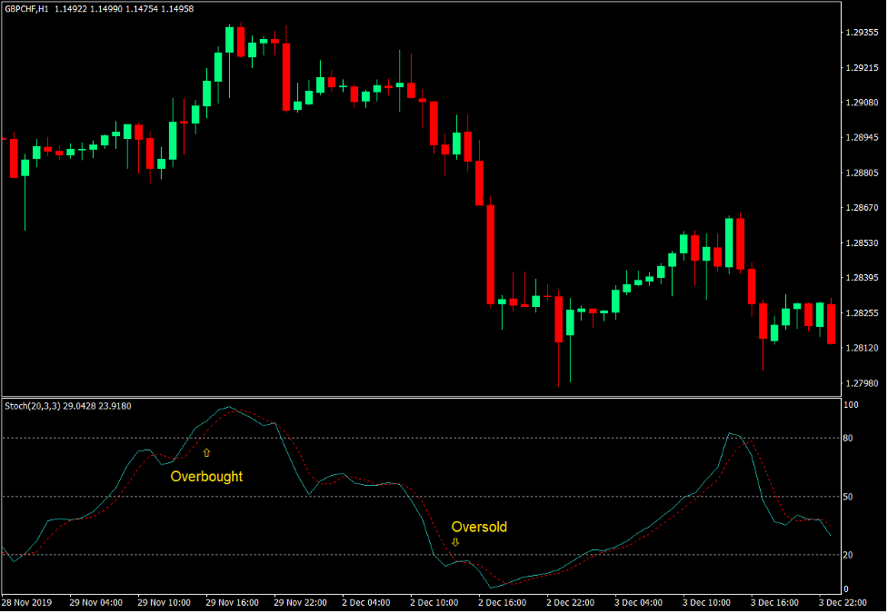
Task: Click the 28 Nov 2019 date on time axis
Action: tap(30, 601)
